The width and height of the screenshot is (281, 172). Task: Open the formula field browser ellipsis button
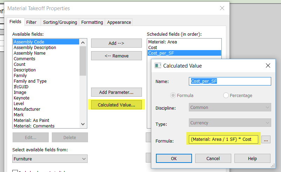266,139
